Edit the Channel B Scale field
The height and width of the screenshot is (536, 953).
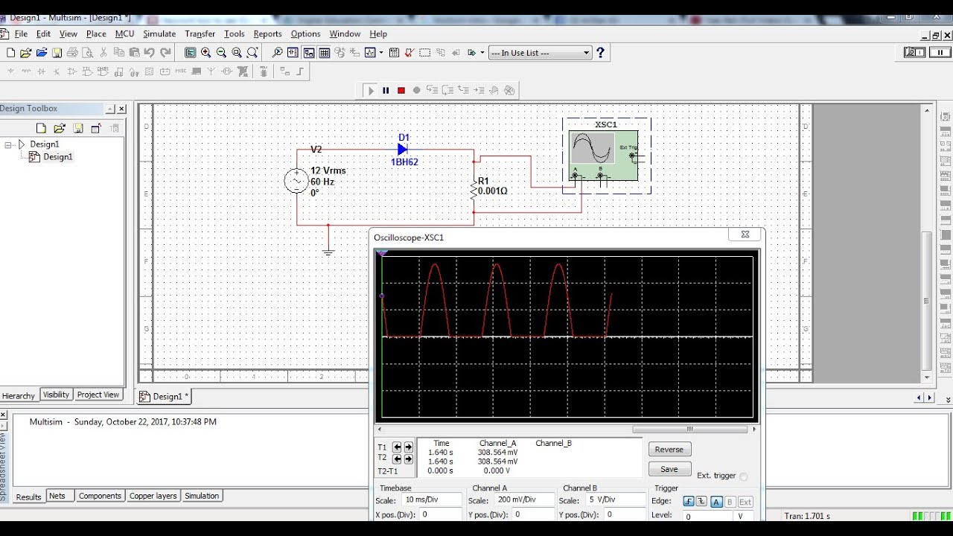pos(616,500)
